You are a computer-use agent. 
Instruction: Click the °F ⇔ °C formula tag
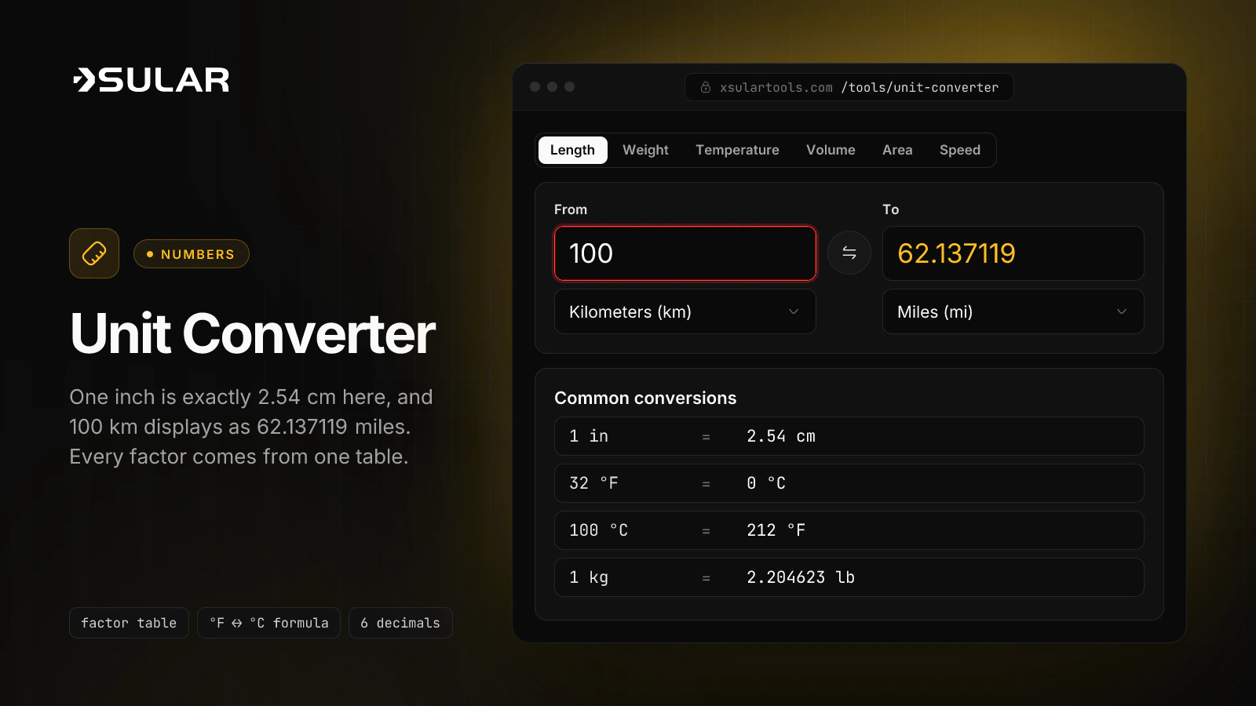tap(268, 623)
